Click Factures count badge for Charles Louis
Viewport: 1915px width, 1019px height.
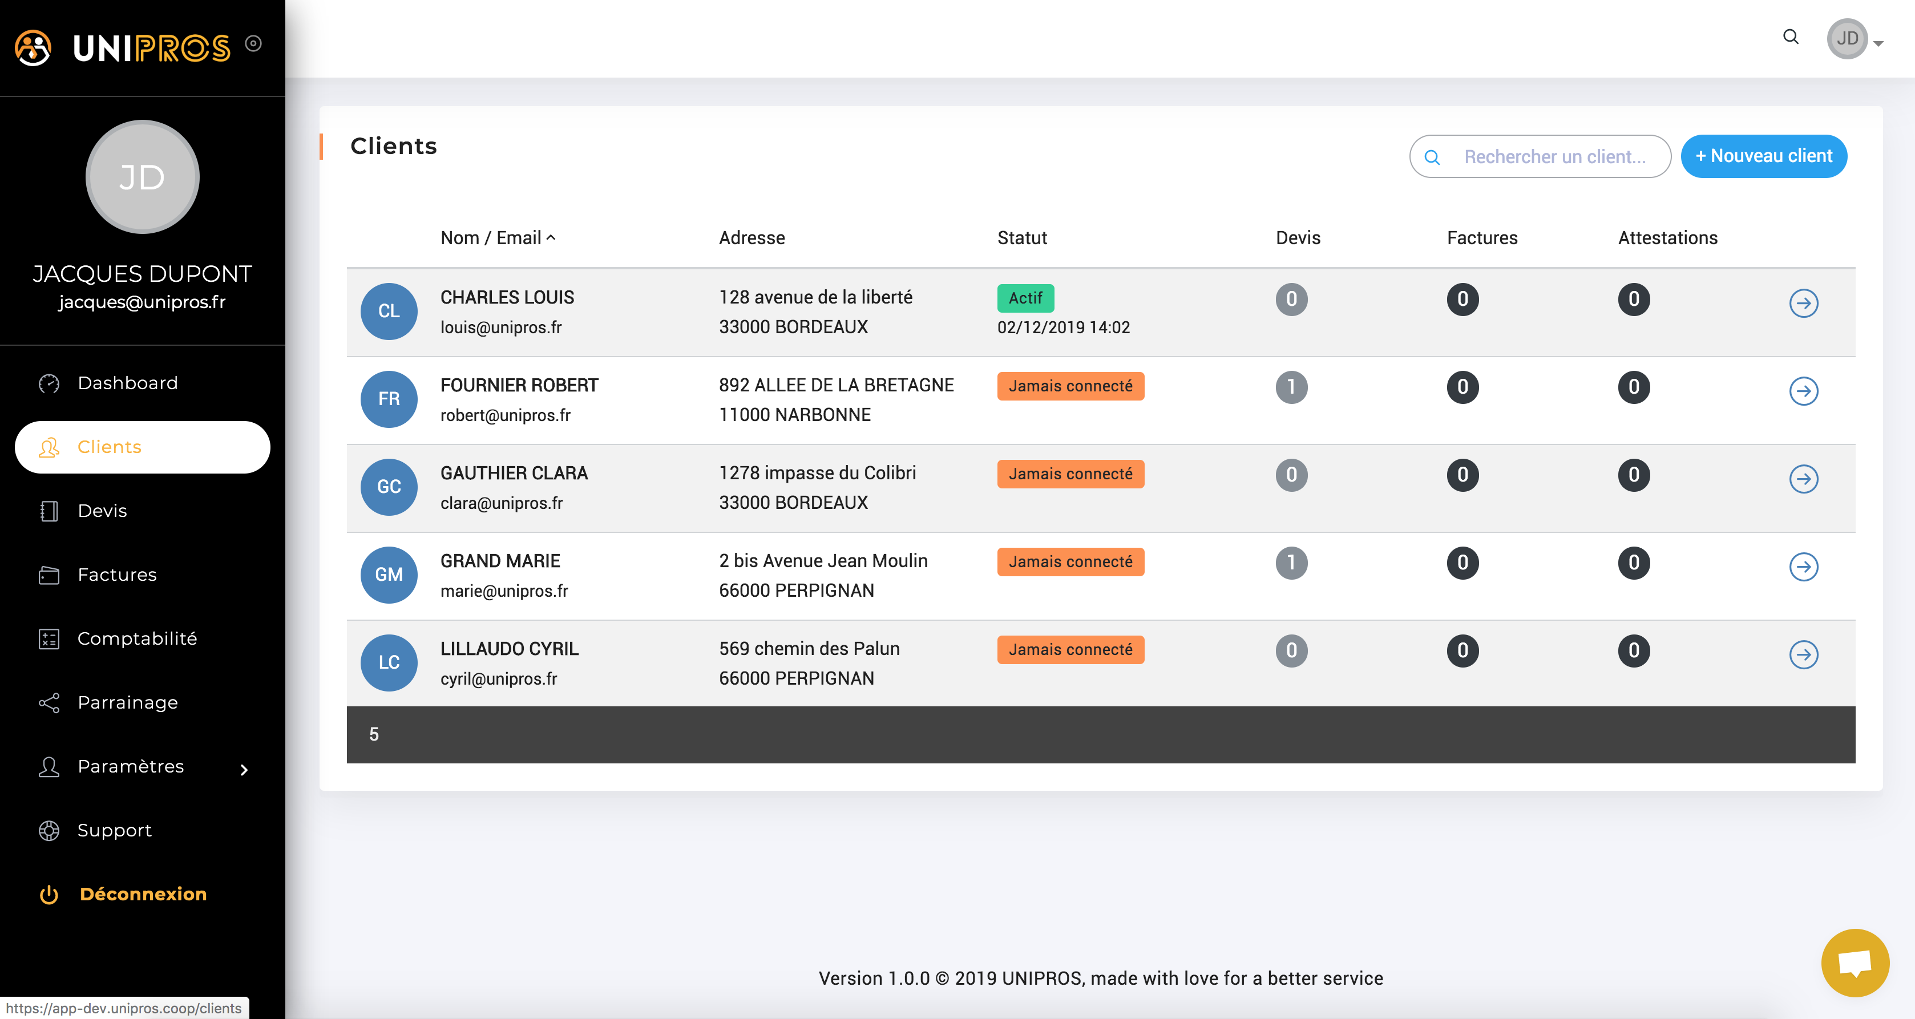(1462, 300)
